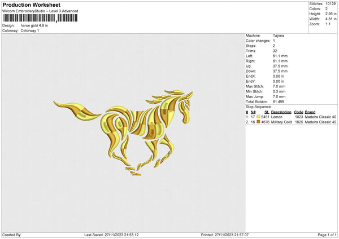Click the Down measurement 37.5 mm
Image resolution: width=339 pixels, height=239 pixels.
(280, 71)
